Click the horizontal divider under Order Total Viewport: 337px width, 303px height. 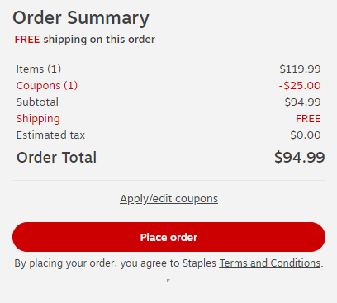(168, 181)
